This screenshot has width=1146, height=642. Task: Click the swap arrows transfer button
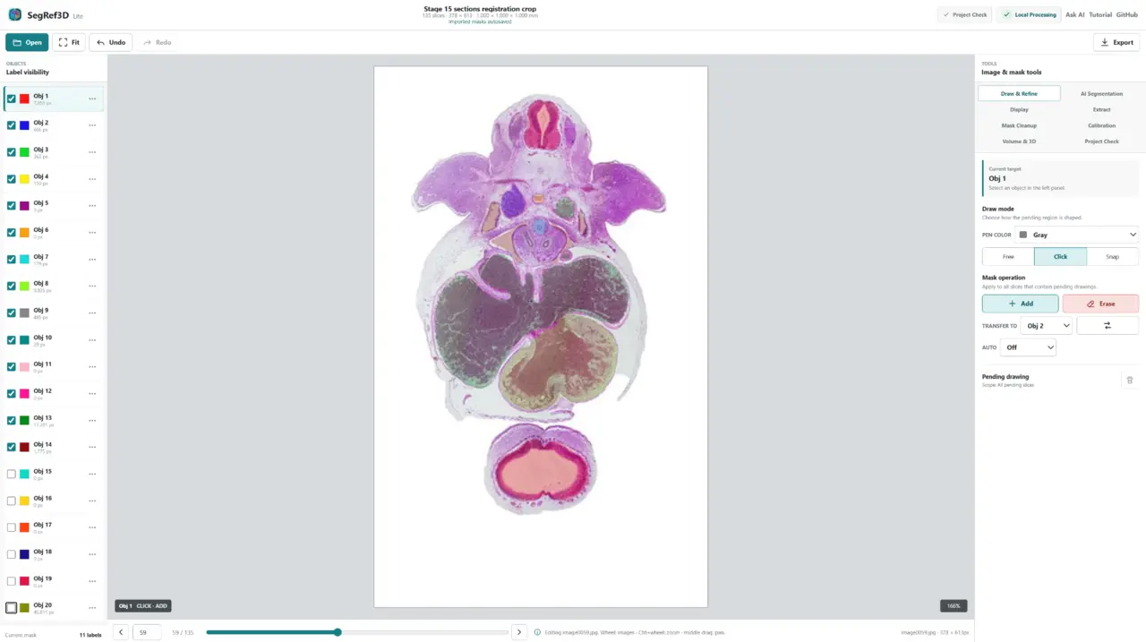[1108, 326]
